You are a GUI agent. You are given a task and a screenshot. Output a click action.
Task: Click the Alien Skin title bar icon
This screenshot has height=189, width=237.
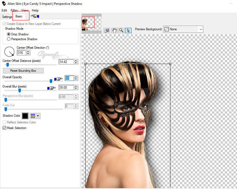(x=4, y=3)
